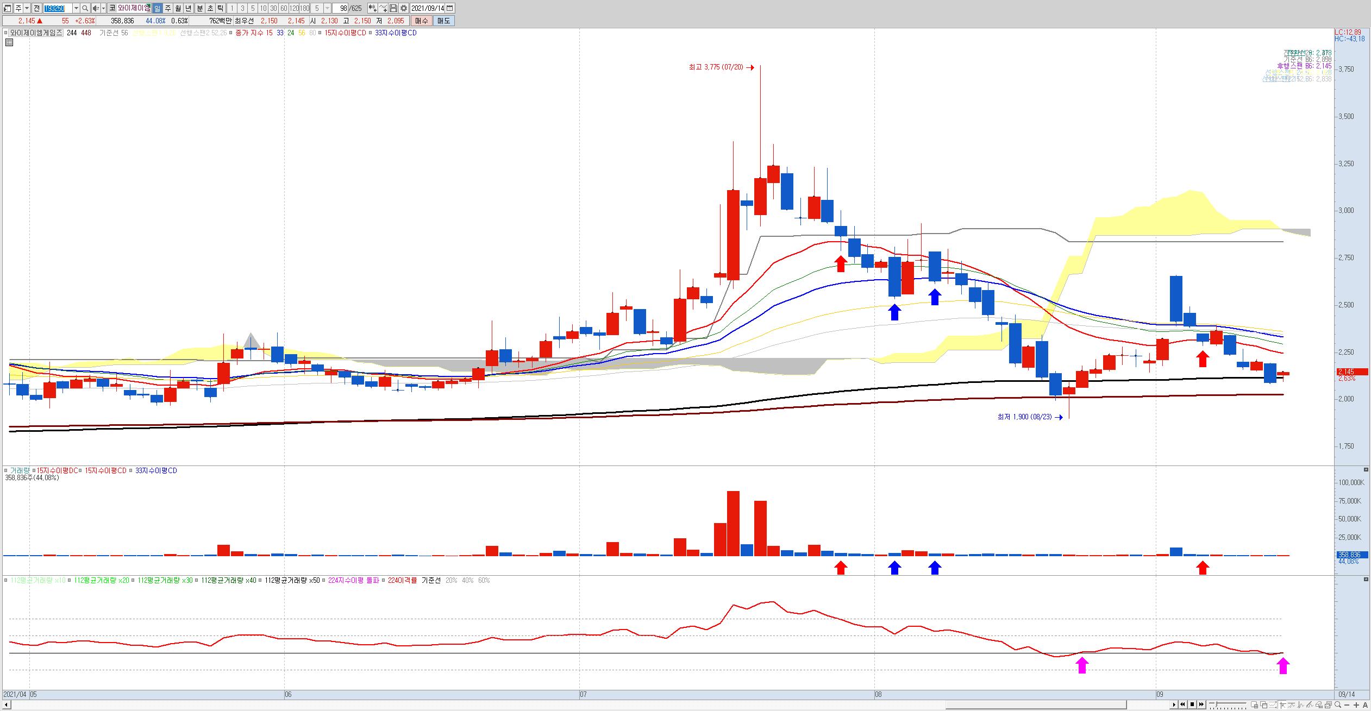Image resolution: width=1371 pixels, height=711 pixels.
Task: Open chart settings gear icon
Action: click(404, 8)
